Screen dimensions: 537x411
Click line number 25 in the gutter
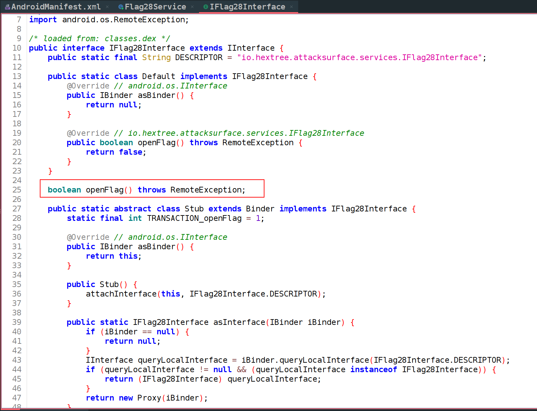click(17, 190)
